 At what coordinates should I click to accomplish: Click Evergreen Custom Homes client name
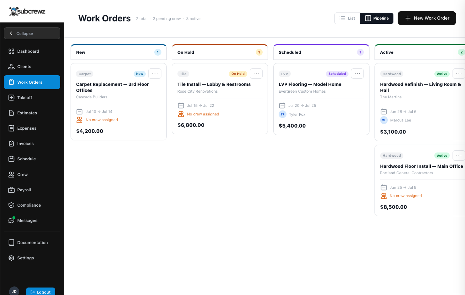(302, 91)
